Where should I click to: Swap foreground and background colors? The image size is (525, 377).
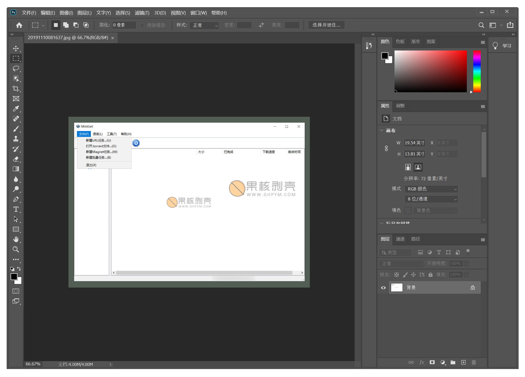click(x=19, y=269)
